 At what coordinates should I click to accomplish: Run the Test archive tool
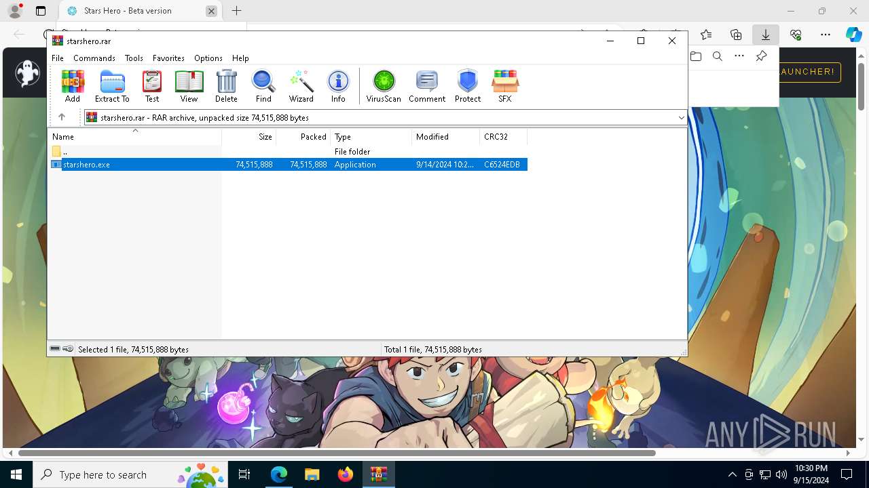[x=152, y=86]
